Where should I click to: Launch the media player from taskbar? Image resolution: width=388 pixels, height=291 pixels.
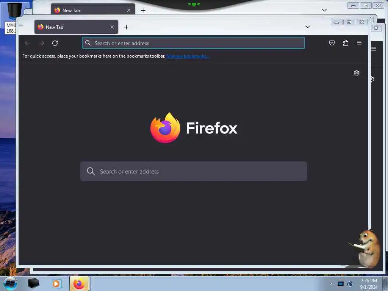pos(56,284)
